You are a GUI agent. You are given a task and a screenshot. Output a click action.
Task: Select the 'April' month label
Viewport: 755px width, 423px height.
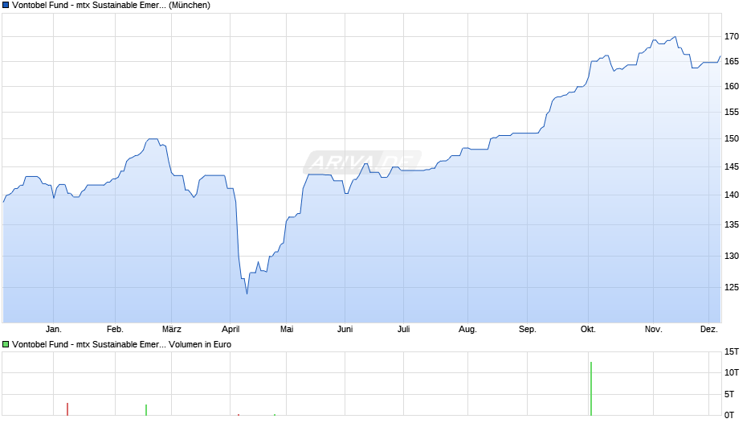click(231, 329)
